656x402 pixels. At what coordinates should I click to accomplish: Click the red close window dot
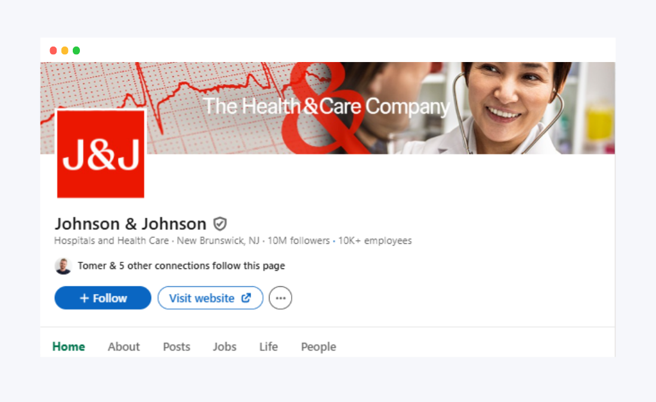53,51
